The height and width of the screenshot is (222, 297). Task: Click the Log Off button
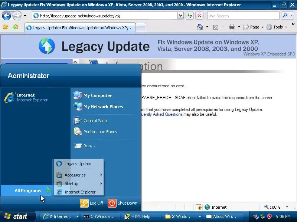pos(91,203)
